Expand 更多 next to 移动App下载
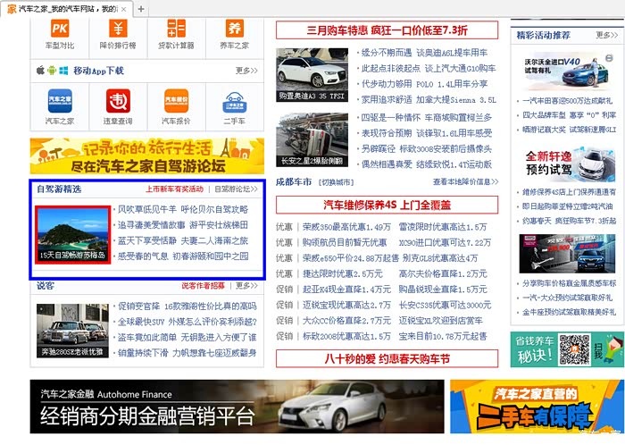This screenshot has width=625, height=445. (x=246, y=71)
